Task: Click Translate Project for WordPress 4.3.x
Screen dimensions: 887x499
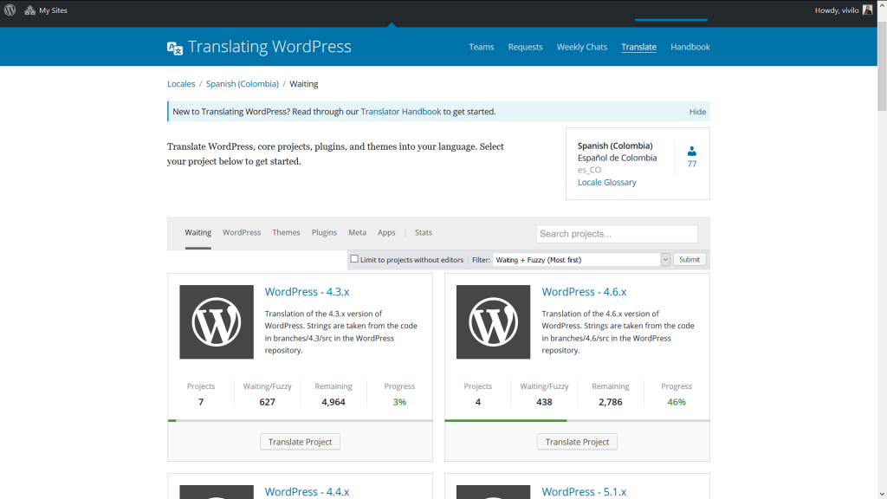Action: pos(300,442)
